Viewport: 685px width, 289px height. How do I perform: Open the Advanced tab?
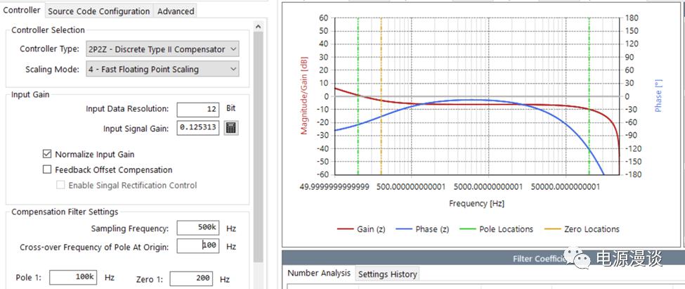click(x=175, y=11)
